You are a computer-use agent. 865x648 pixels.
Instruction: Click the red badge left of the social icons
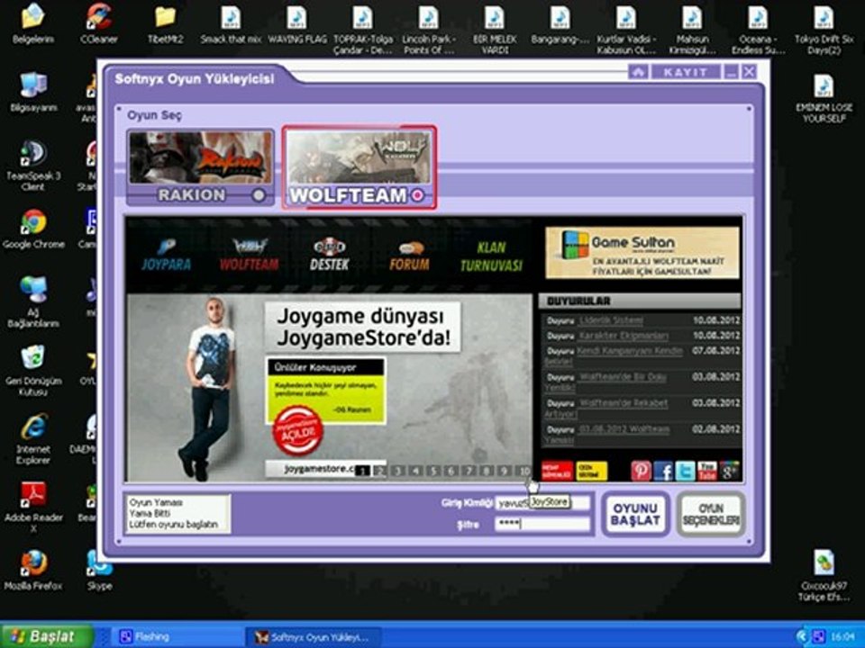557,471
